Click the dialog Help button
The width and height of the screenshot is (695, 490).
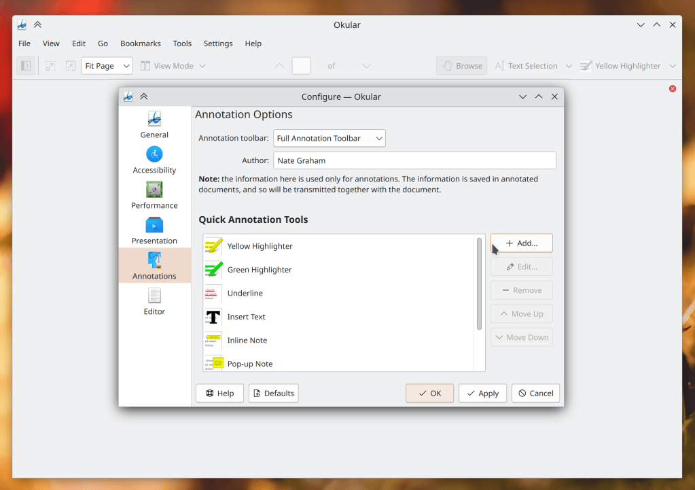click(220, 393)
